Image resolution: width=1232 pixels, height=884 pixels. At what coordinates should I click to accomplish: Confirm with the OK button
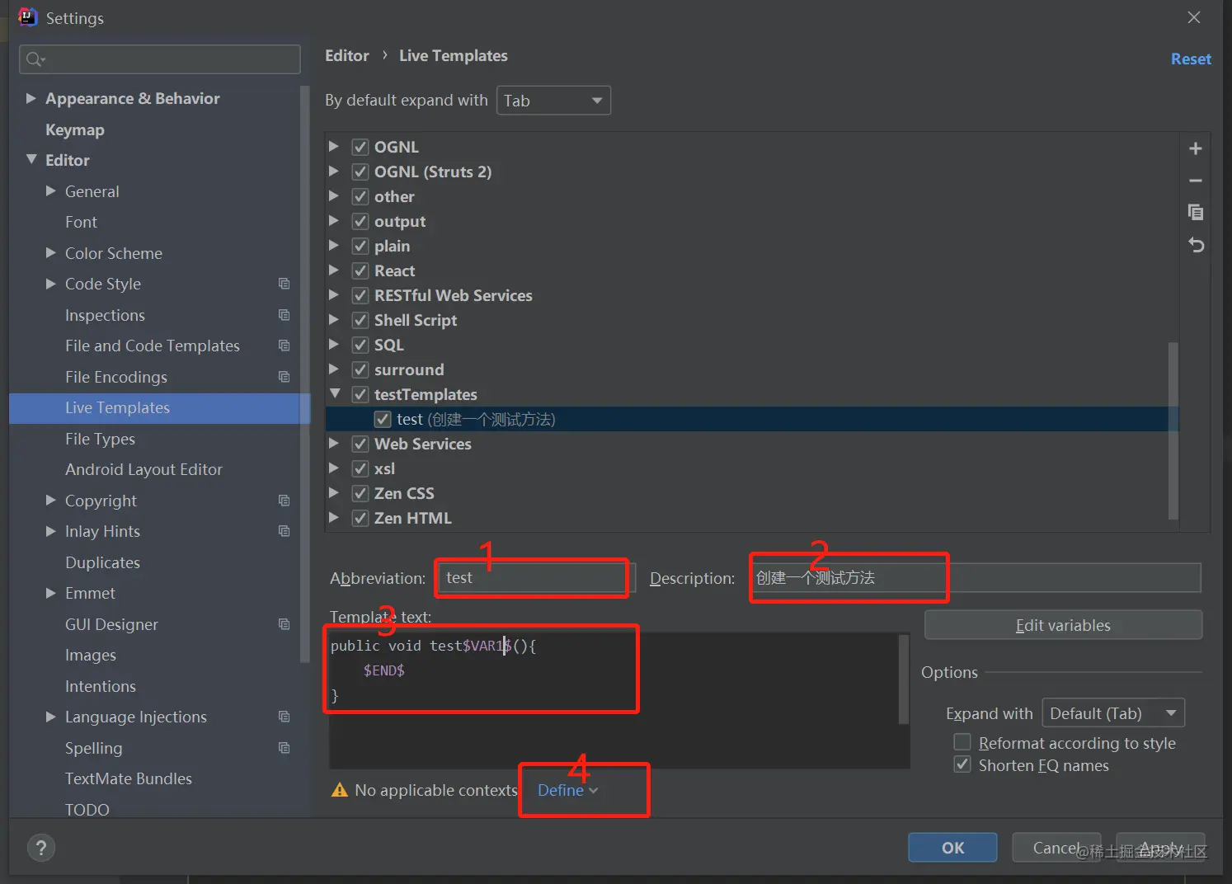(952, 848)
